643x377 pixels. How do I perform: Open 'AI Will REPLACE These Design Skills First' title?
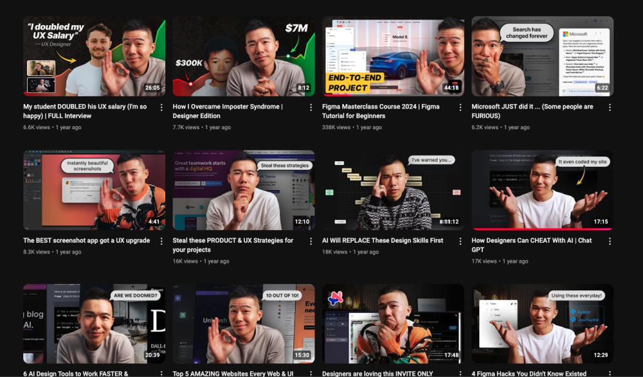382,240
